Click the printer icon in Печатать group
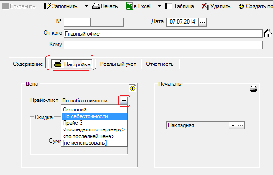This screenshot has width=273, height=175. pos(254,88)
